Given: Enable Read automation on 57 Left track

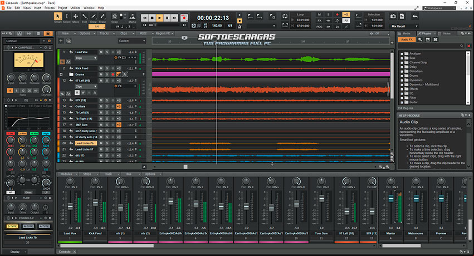Looking at the screenshot, I should tap(77, 93).
